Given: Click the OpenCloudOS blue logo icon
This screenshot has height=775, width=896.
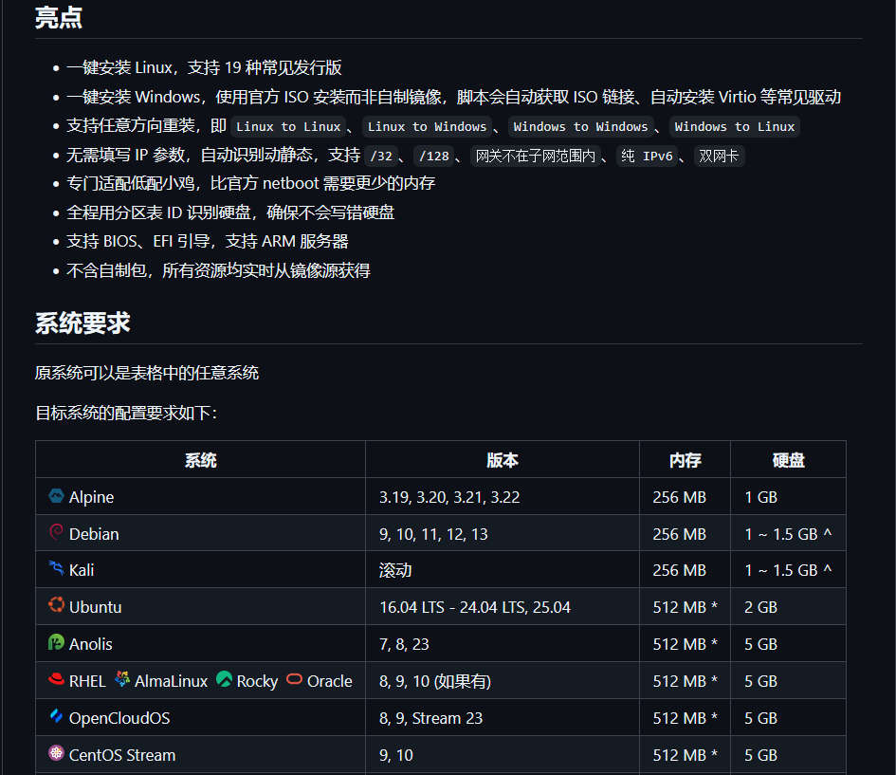Looking at the screenshot, I should click(x=56, y=715).
